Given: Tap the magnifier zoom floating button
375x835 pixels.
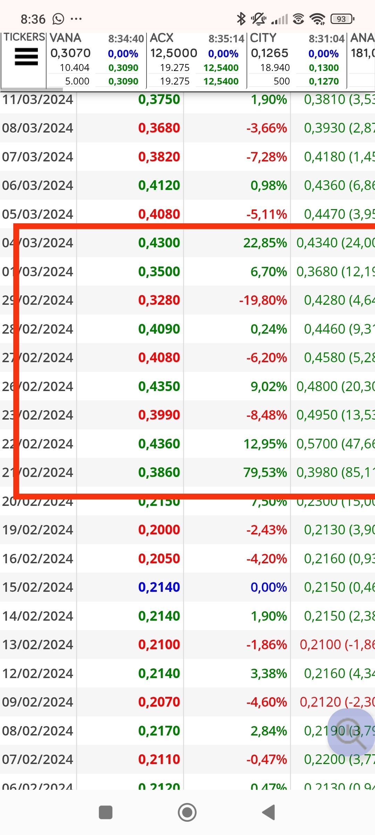Looking at the screenshot, I should coord(351,732).
